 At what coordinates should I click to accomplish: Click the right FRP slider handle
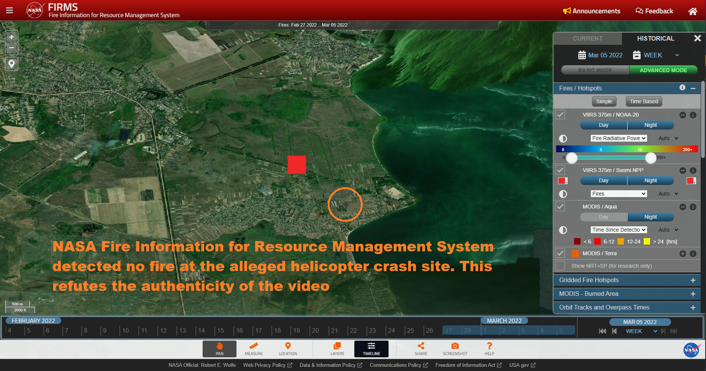click(651, 158)
